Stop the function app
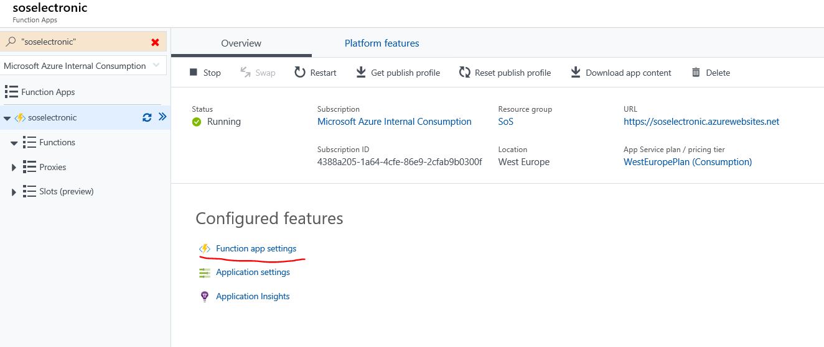This screenshot has width=824, height=347. pyautogui.click(x=205, y=73)
